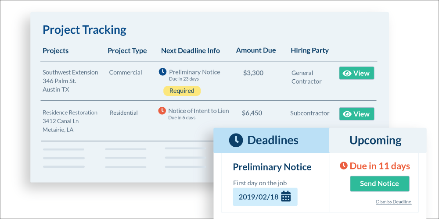
Task: Click the first day on the job date field
Action: point(259,197)
